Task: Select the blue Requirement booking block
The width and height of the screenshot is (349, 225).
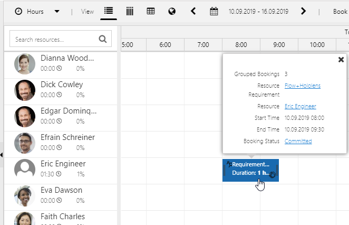Action: point(250,170)
